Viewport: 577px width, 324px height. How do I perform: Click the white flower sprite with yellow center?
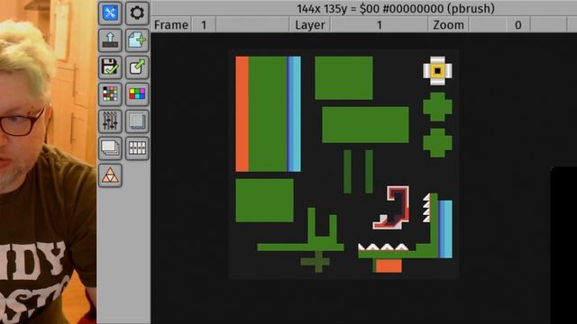437,71
